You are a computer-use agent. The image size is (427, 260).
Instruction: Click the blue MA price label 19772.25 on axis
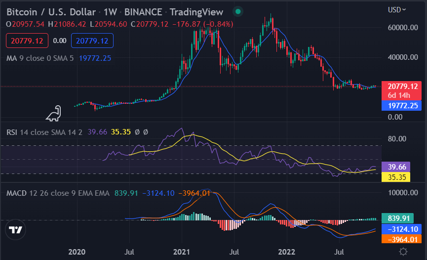pyautogui.click(x=401, y=106)
